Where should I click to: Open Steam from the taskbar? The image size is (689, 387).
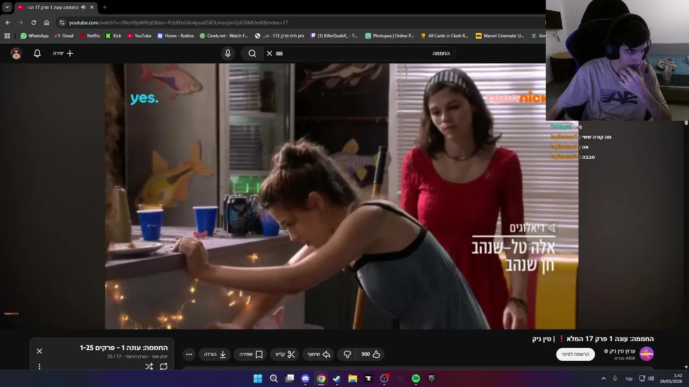[x=337, y=378]
